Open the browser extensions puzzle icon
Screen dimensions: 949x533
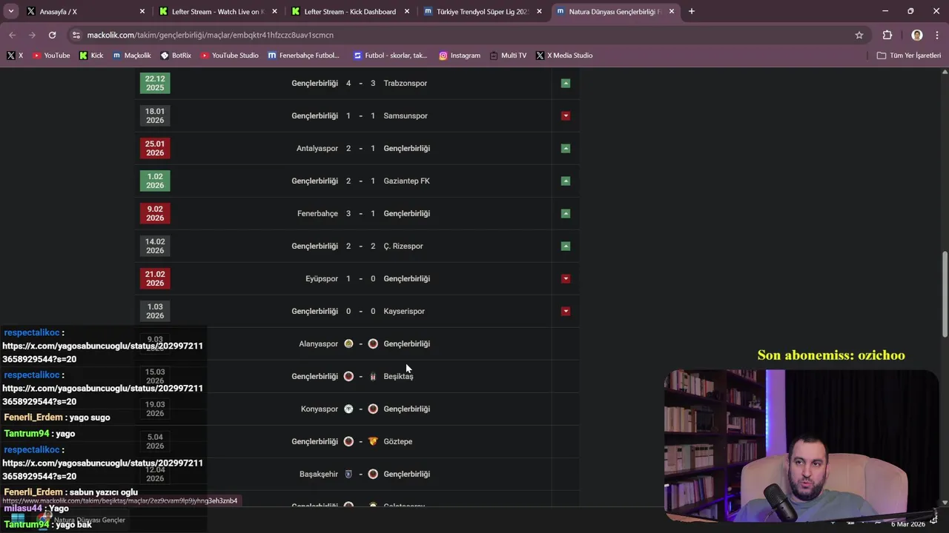887,35
